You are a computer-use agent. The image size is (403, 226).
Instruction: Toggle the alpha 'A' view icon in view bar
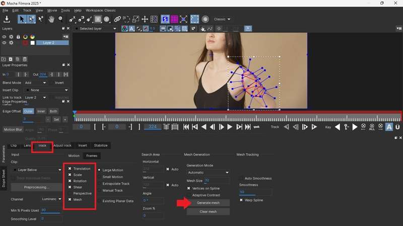(131, 29)
